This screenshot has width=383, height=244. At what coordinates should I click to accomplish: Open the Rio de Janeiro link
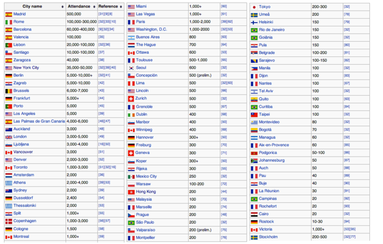point(271,30)
